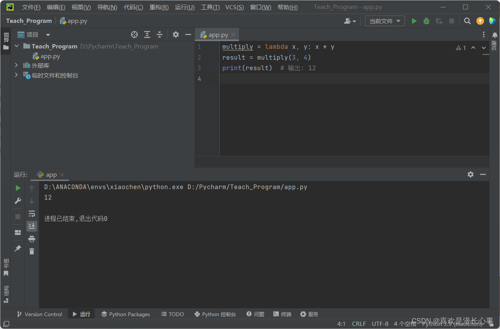Expand the 外部库 tree node
The height and width of the screenshot is (329, 500).
[x=16, y=65]
